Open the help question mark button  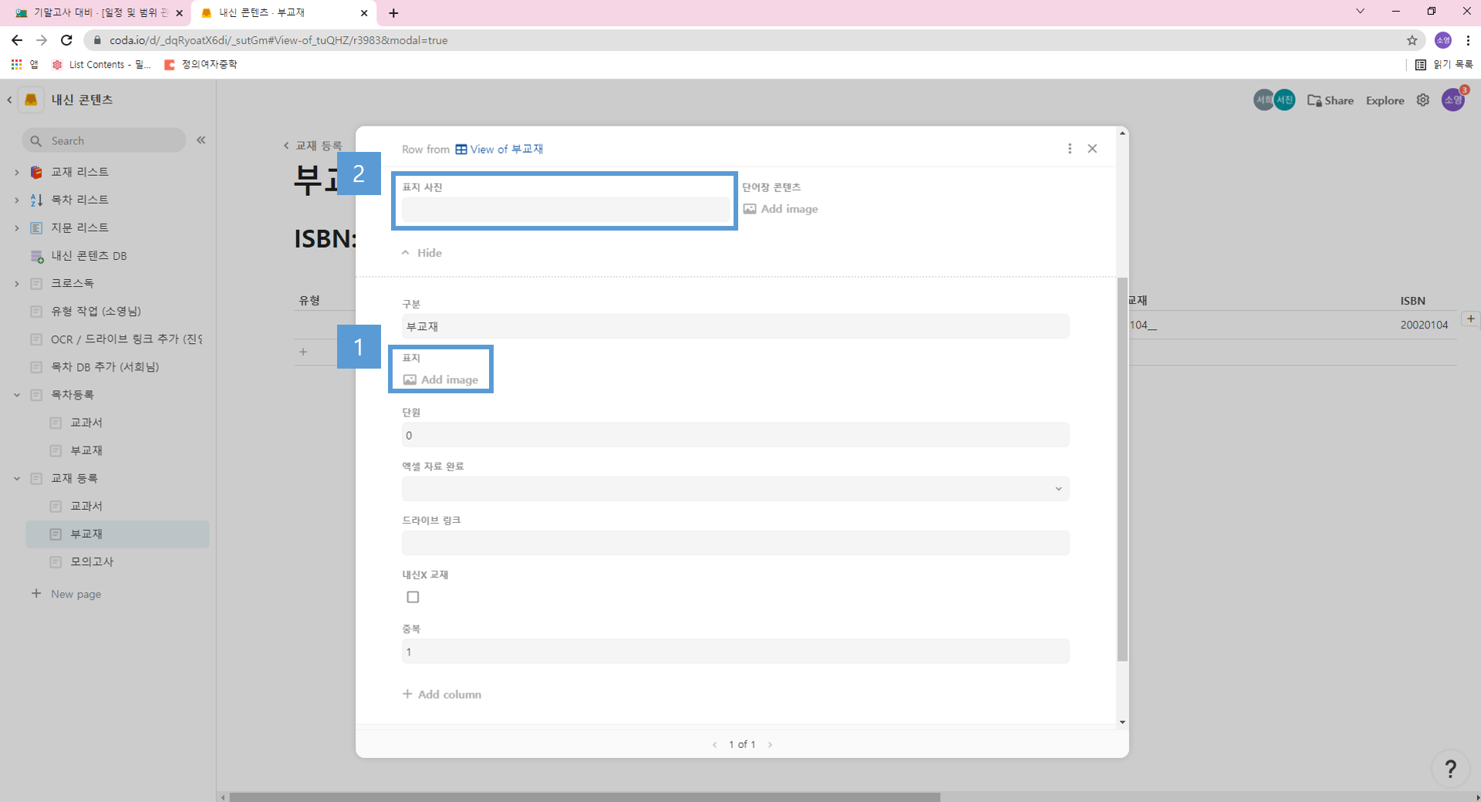coord(1450,768)
